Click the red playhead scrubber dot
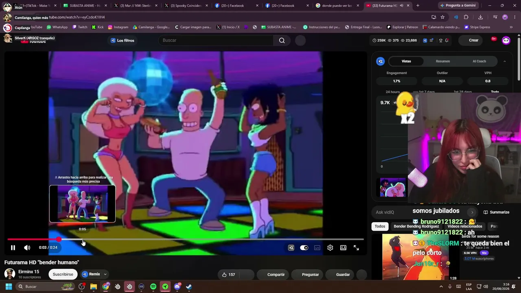 (x=59, y=239)
